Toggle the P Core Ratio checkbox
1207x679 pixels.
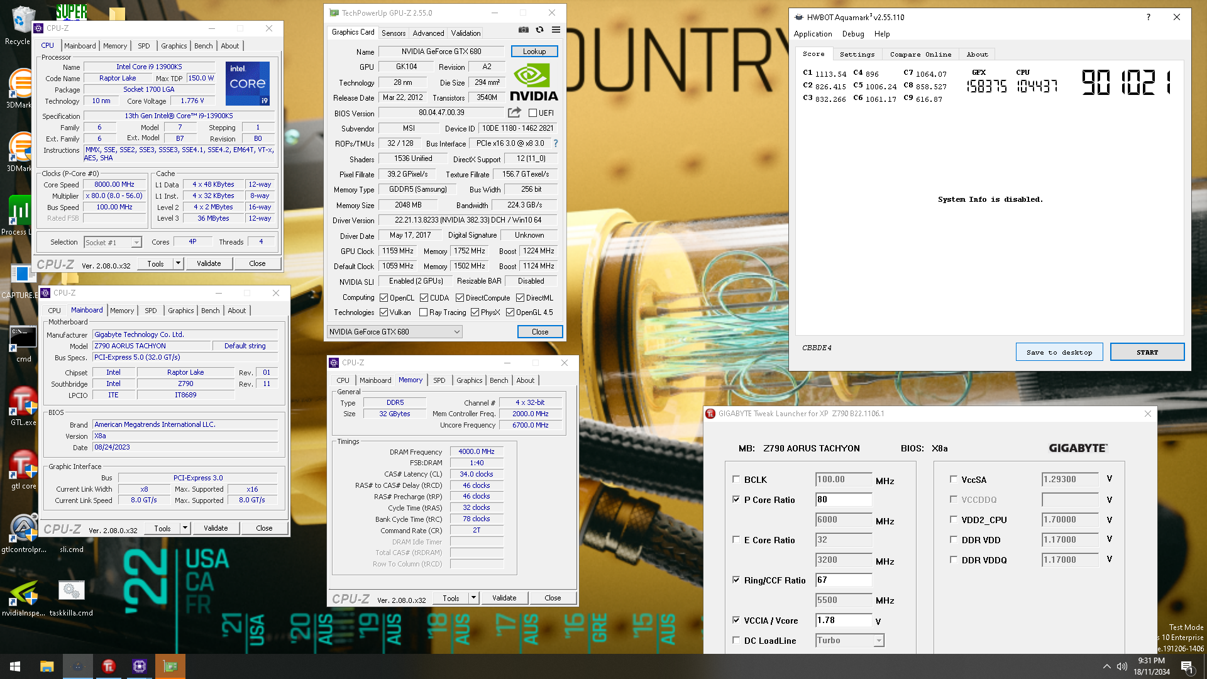coord(736,499)
